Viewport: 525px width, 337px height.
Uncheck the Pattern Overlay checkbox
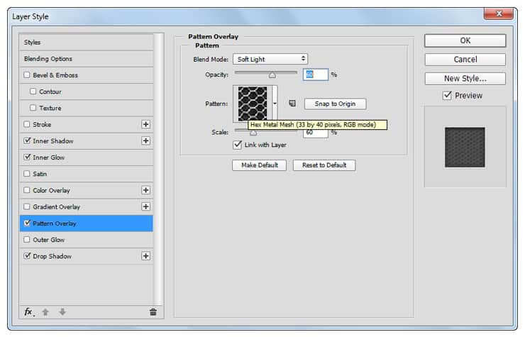(27, 223)
